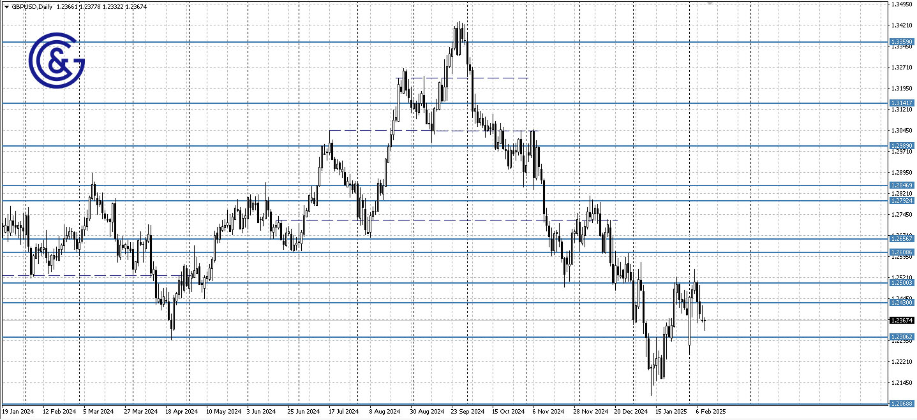Click the 1.26086 price tag on axis
Screen dimensions: 917x420
pyautogui.click(x=902, y=251)
